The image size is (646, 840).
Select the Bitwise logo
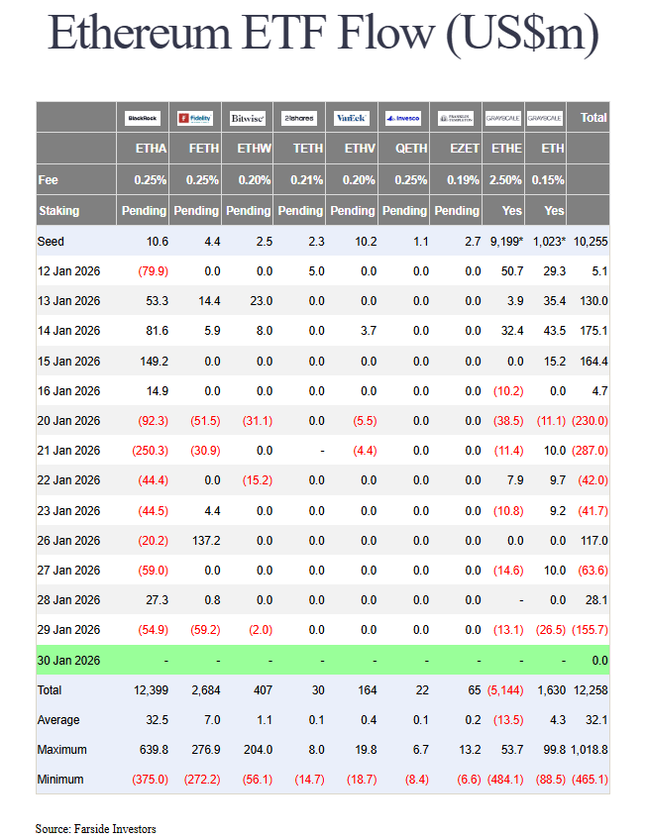[x=247, y=118]
